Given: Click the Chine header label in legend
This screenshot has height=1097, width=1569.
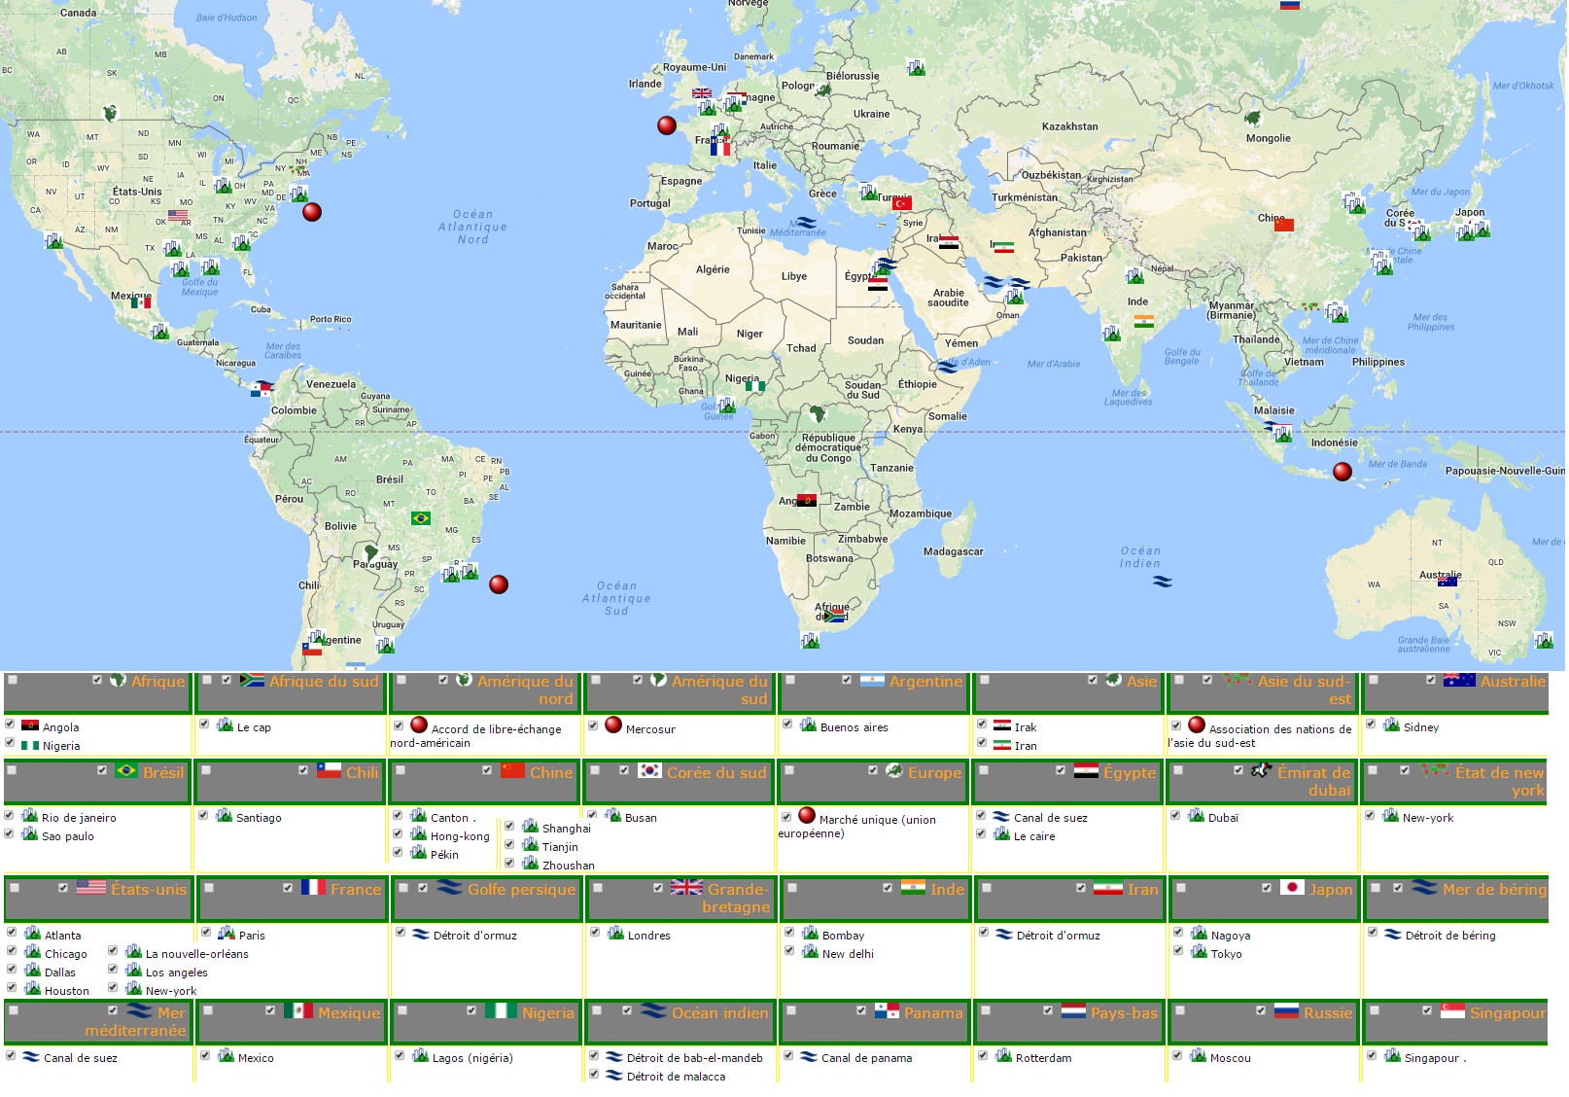Looking at the screenshot, I should 550,772.
